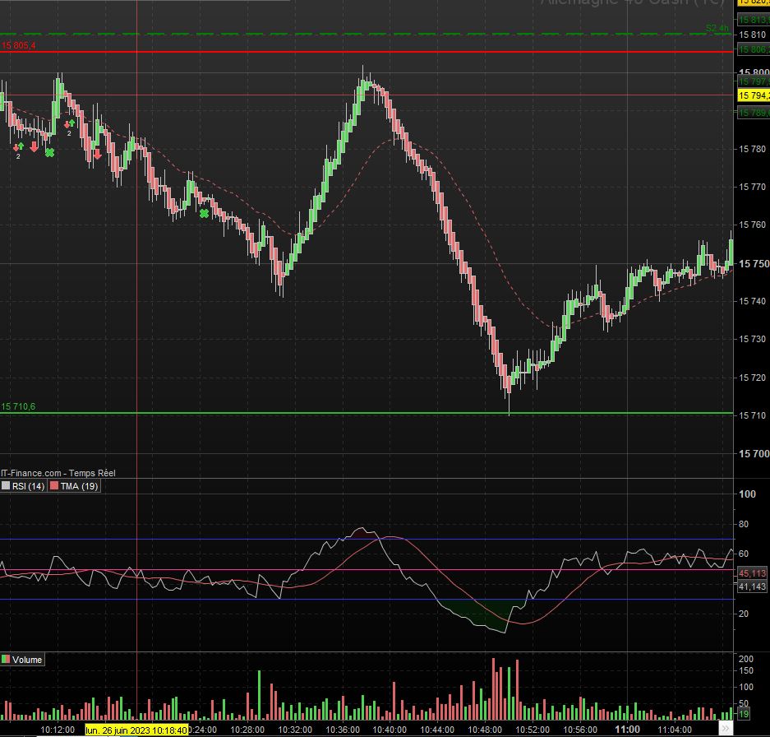Click the large red arrow left of first green cross

(34, 146)
